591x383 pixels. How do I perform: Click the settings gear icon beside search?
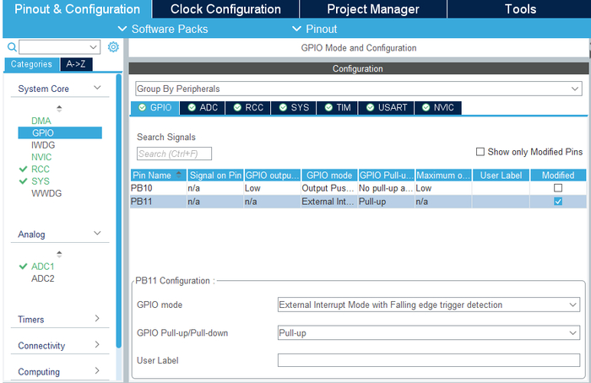[113, 47]
